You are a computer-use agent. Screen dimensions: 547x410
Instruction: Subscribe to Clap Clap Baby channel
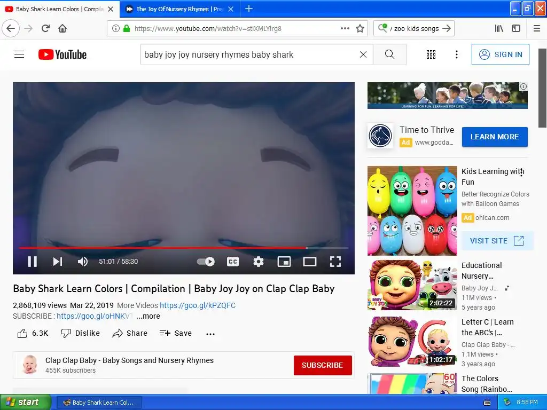(323, 365)
